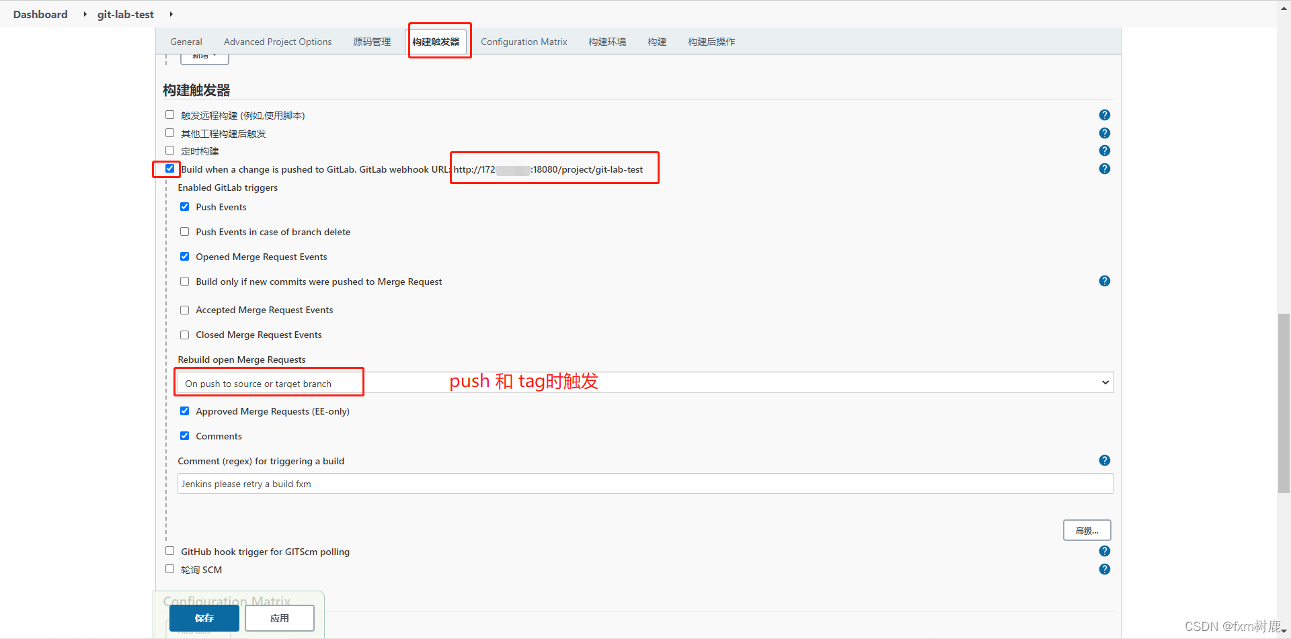Click 构建触发器 section heading
Screen dimensions: 1291x639
196,90
